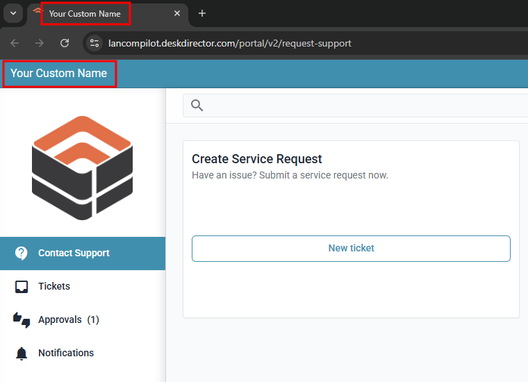
Task: Click the address bar URL
Action: pyautogui.click(x=230, y=43)
